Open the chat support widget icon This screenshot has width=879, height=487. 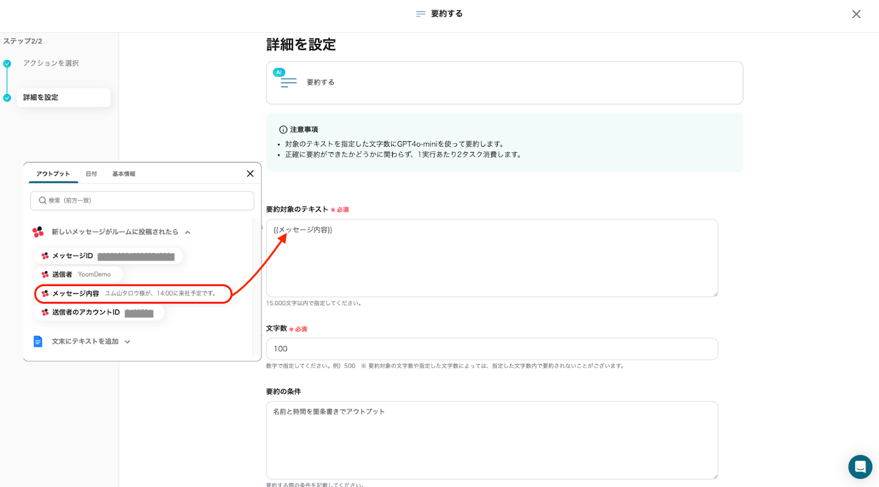(x=860, y=467)
